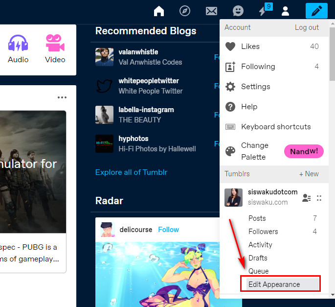Open the Inbox envelope icon
The image size is (335, 307).
(211, 11)
